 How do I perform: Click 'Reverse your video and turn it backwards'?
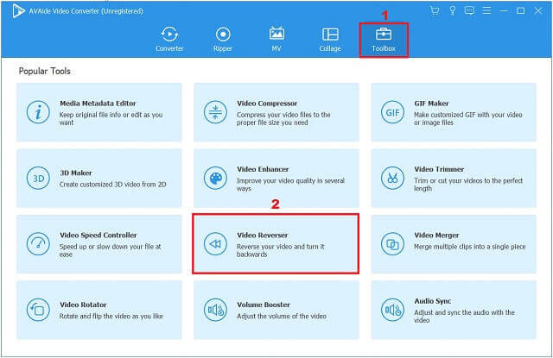pyautogui.click(x=280, y=250)
